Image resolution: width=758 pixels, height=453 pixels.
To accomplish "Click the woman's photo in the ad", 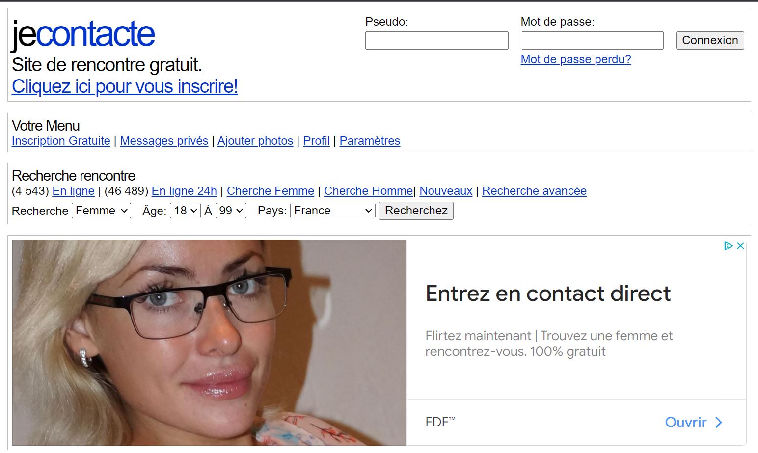I will pos(209,343).
